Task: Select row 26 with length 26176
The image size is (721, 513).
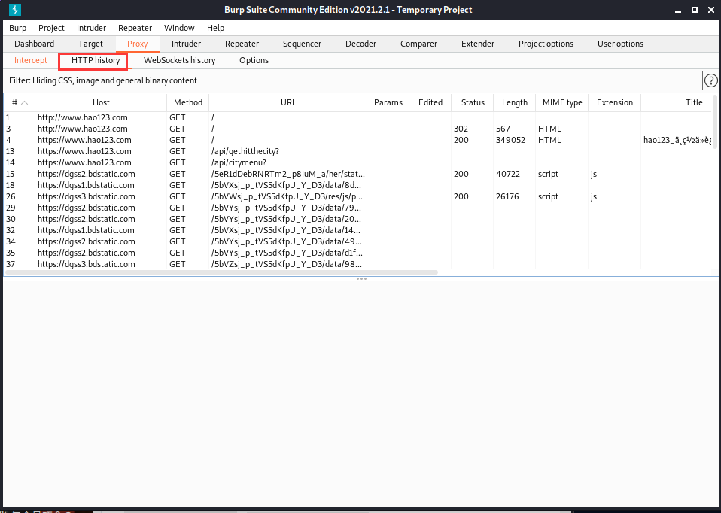Action: tap(359, 196)
